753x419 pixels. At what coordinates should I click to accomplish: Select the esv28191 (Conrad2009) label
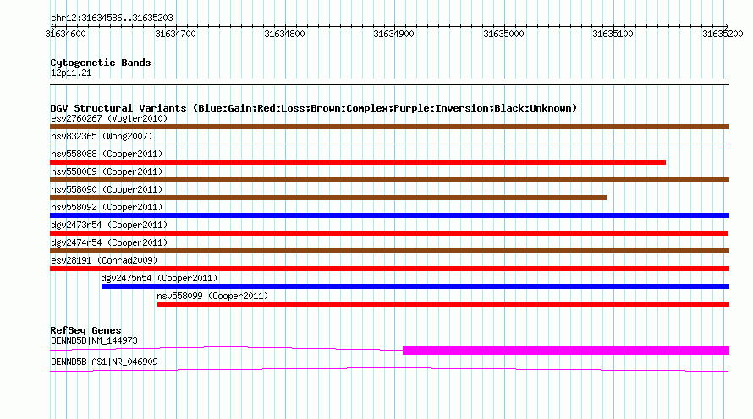(x=104, y=260)
